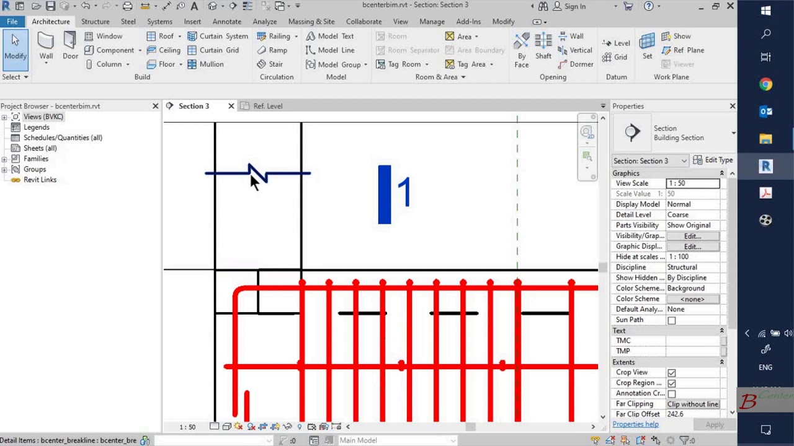Click the Save icon in quick access toolbar
Viewport: 794px width, 446px height.
[50, 6]
